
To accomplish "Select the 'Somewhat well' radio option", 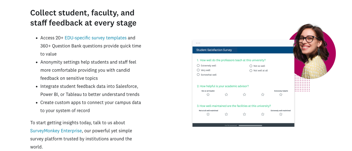I will click(198, 75).
